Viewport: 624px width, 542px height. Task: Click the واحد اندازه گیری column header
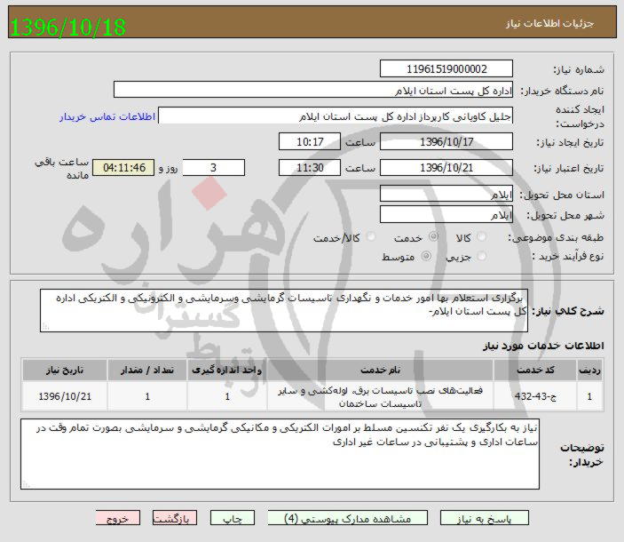[227, 370]
